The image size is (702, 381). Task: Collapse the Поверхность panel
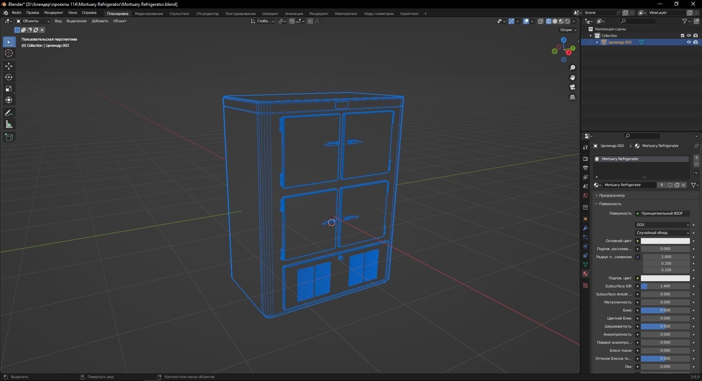[610, 204]
